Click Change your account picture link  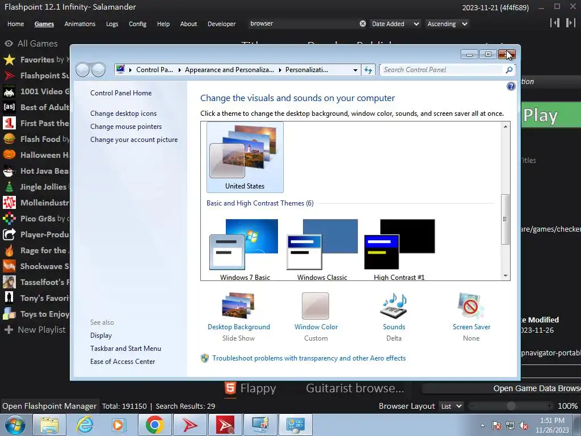point(134,140)
